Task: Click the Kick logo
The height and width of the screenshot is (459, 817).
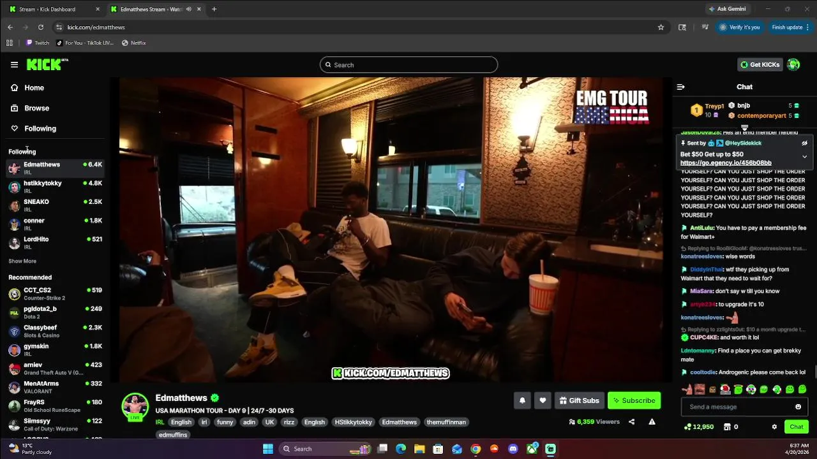Action: (47, 64)
